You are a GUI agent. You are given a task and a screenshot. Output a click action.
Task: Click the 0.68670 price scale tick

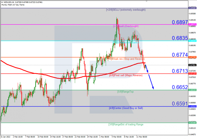click(x=192, y=33)
